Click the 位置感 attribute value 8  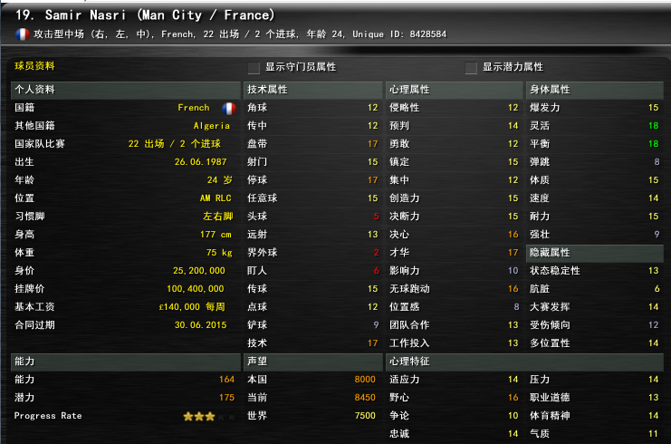coord(516,307)
